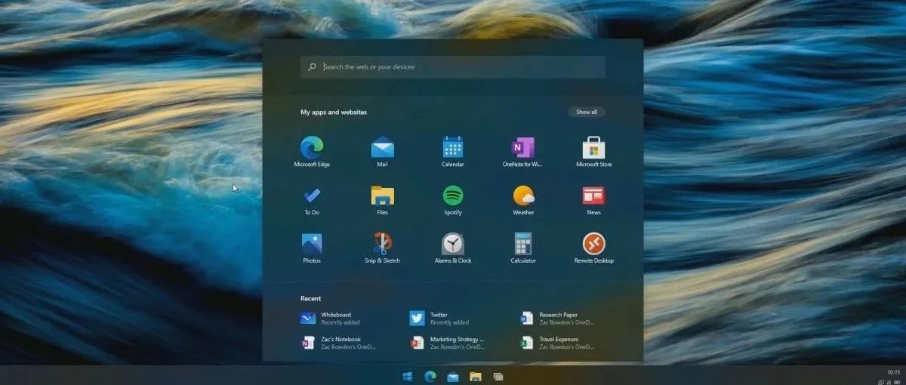Open the Alarms & Clock app
This screenshot has height=385, width=906.
[x=453, y=248]
